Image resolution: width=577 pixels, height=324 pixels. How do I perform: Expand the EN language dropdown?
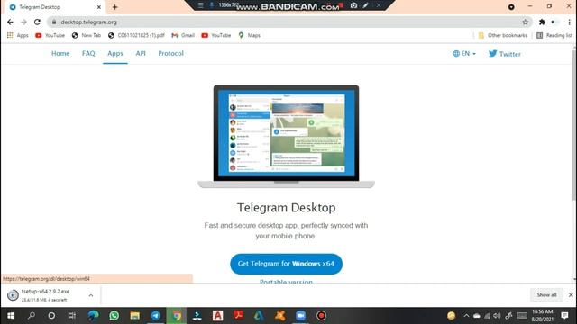pyautogui.click(x=464, y=54)
